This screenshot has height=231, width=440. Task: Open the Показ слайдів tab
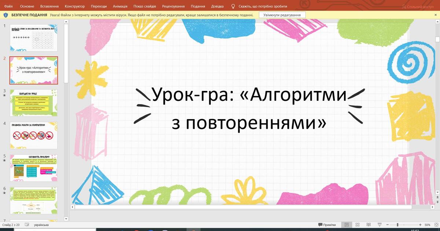point(145,6)
